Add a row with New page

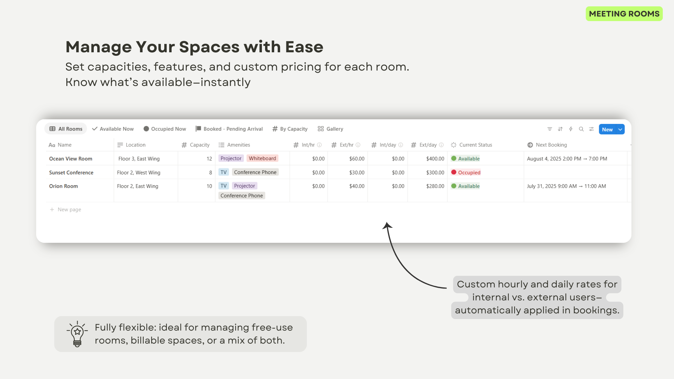65,210
